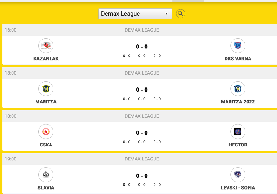Image resolution: width=277 pixels, height=194 pixels.
Task: Click the Maritza team logo
Action: [x=46, y=89]
